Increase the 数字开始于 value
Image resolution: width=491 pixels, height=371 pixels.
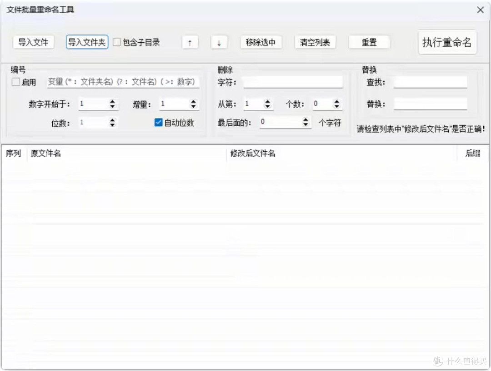[112, 101]
